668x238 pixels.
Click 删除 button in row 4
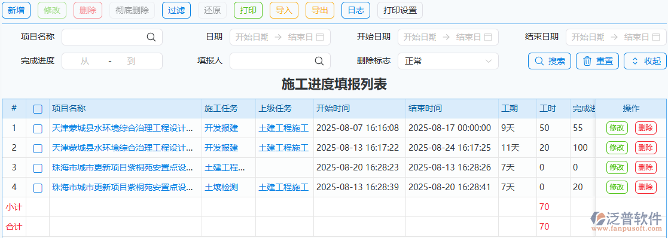(x=646, y=187)
